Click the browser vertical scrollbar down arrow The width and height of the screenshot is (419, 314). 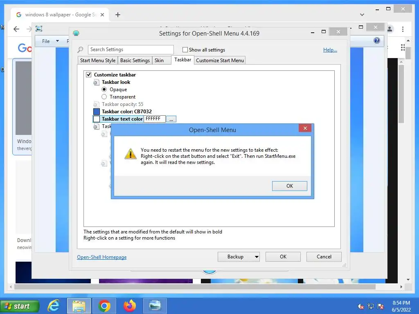408,280
